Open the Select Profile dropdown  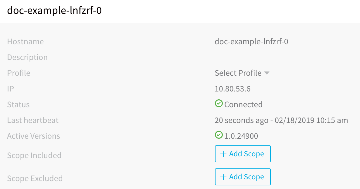[242, 73]
